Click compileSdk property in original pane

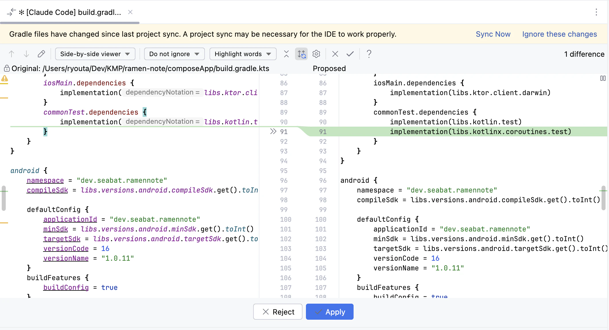click(47, 190)
